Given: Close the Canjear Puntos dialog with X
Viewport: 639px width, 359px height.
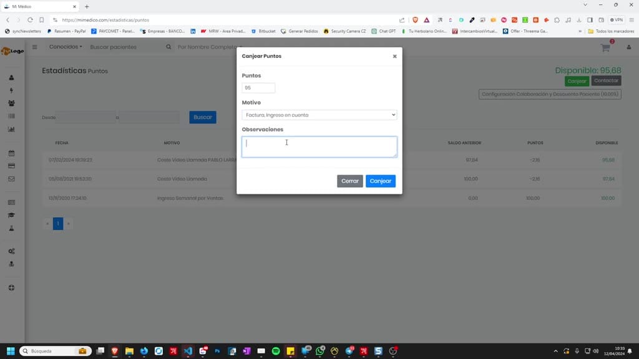Looking at the screenshot, I should [x=394, y=56].
